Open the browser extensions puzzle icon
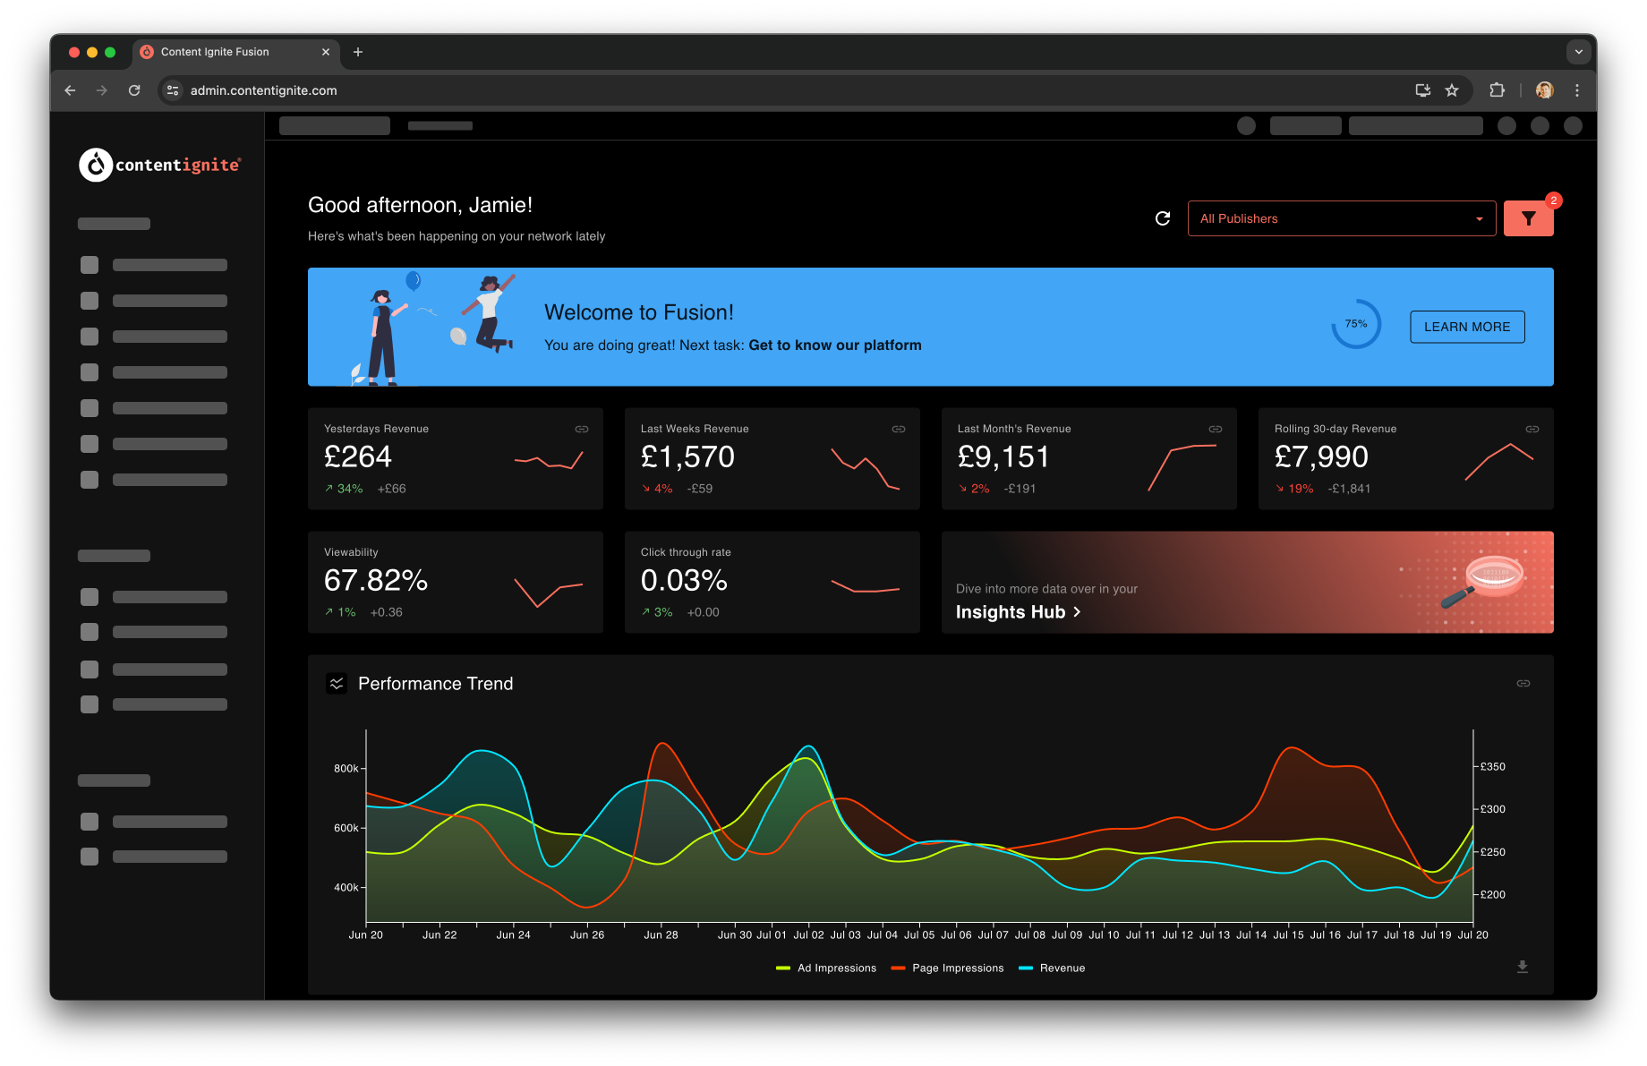 tap(1497, 90)
